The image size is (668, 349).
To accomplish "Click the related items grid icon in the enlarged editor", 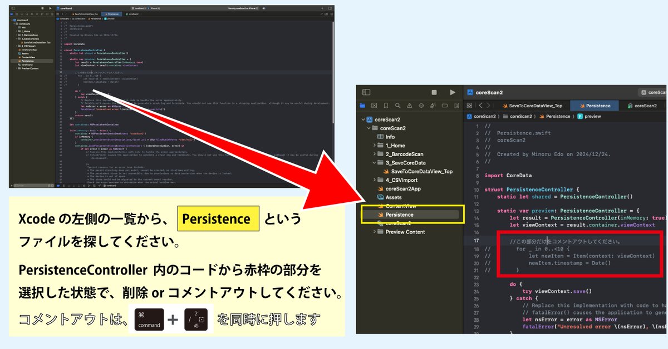I will pyautogui.click(x=469, y=106).
